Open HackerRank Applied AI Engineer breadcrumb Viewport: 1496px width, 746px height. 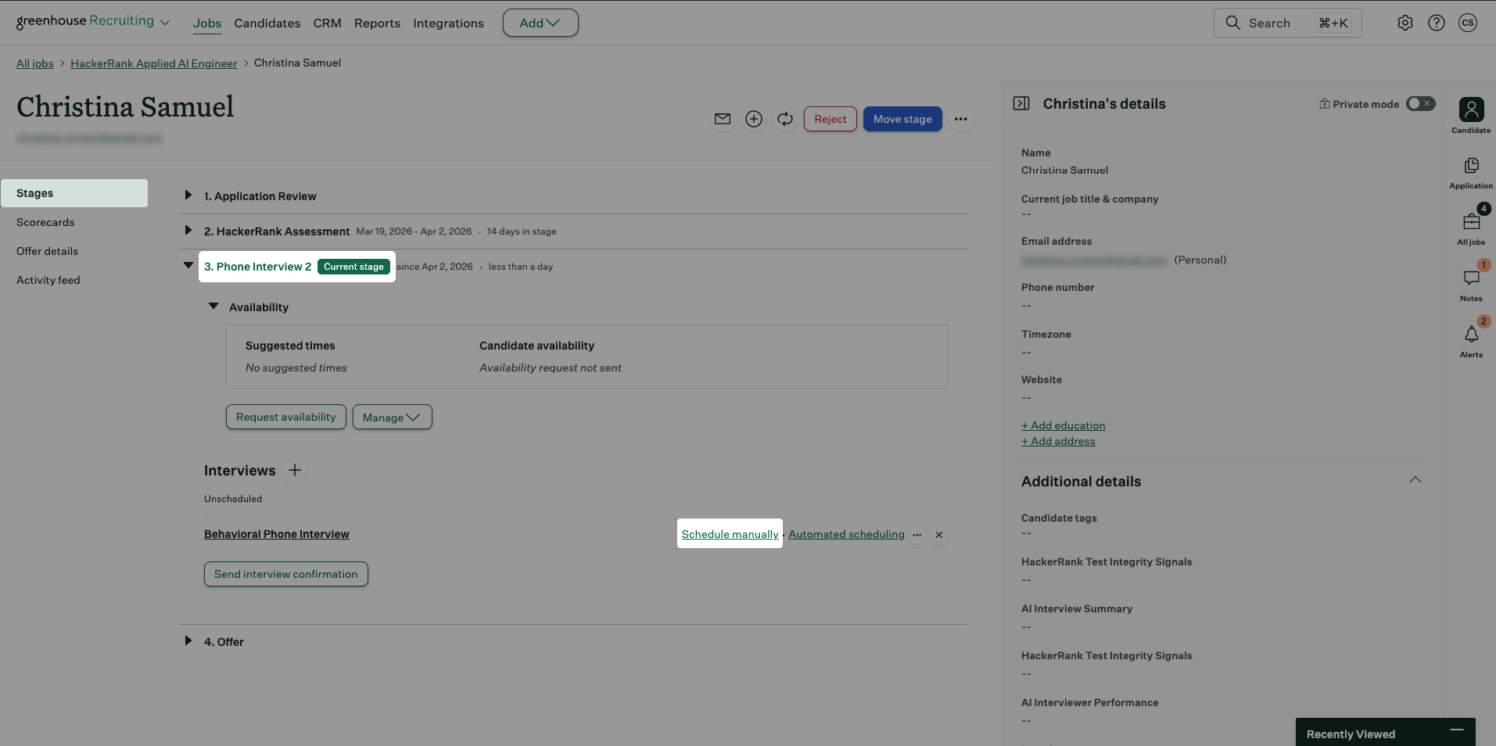tap(154, 63)
